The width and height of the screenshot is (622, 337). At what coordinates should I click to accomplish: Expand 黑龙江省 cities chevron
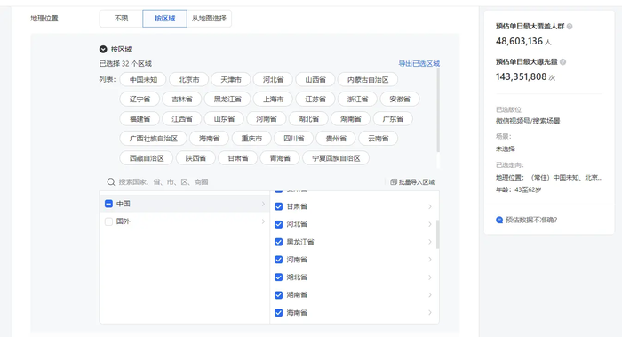click(430, 242)
